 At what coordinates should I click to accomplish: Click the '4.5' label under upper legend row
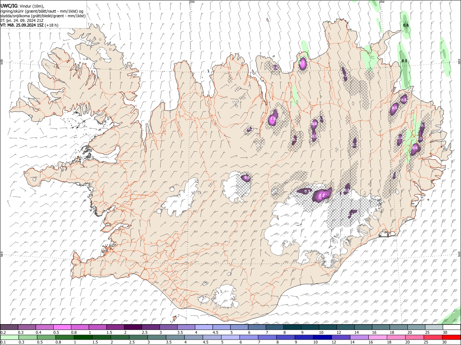pyautogui.click(x=215, y=332)
